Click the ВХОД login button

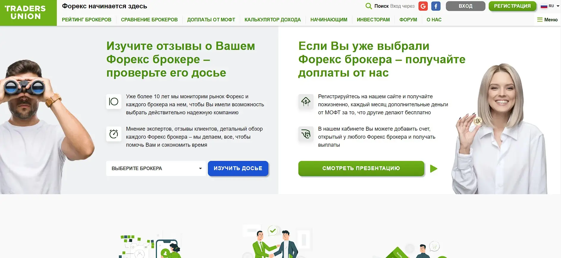(466, 6)
